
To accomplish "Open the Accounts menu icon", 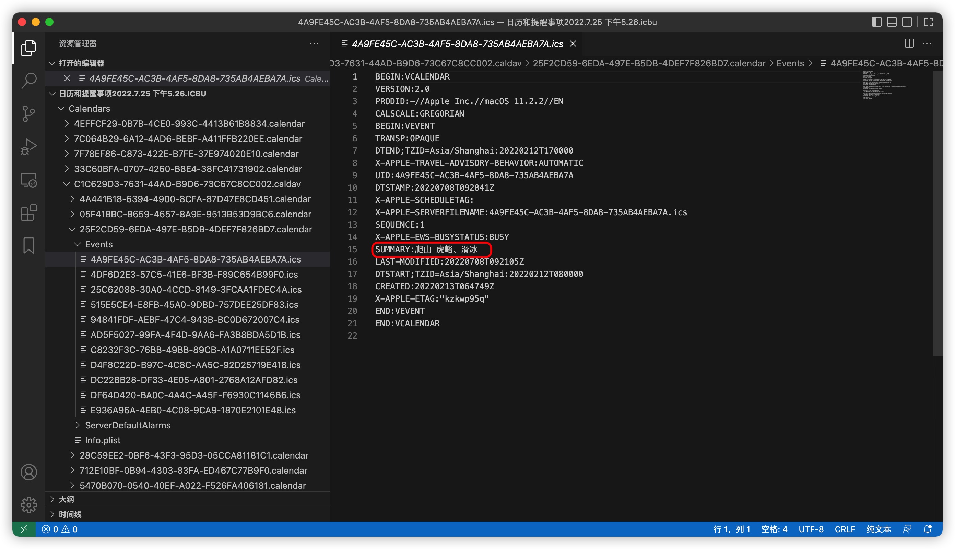I will 28,472.
